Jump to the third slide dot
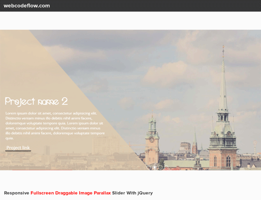This screenshot has width=261, height=200. tap(161, 168)
